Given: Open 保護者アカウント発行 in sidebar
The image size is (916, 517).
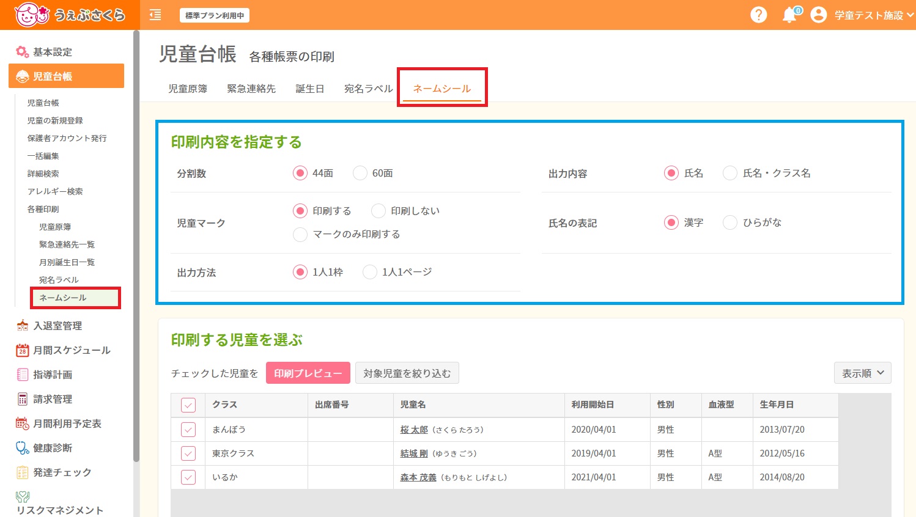Looking at the screenshot, I should point(67,138).
